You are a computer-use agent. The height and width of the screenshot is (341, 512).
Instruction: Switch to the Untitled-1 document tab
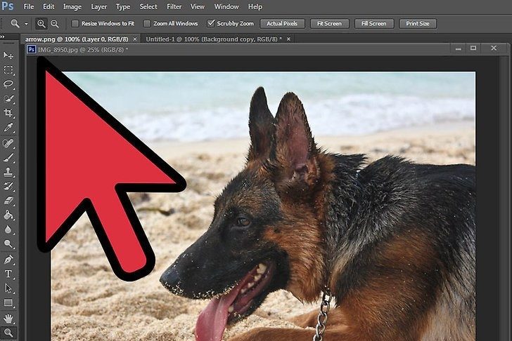211,39
